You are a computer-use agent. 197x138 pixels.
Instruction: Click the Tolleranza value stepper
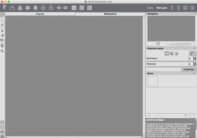(195, 64)
